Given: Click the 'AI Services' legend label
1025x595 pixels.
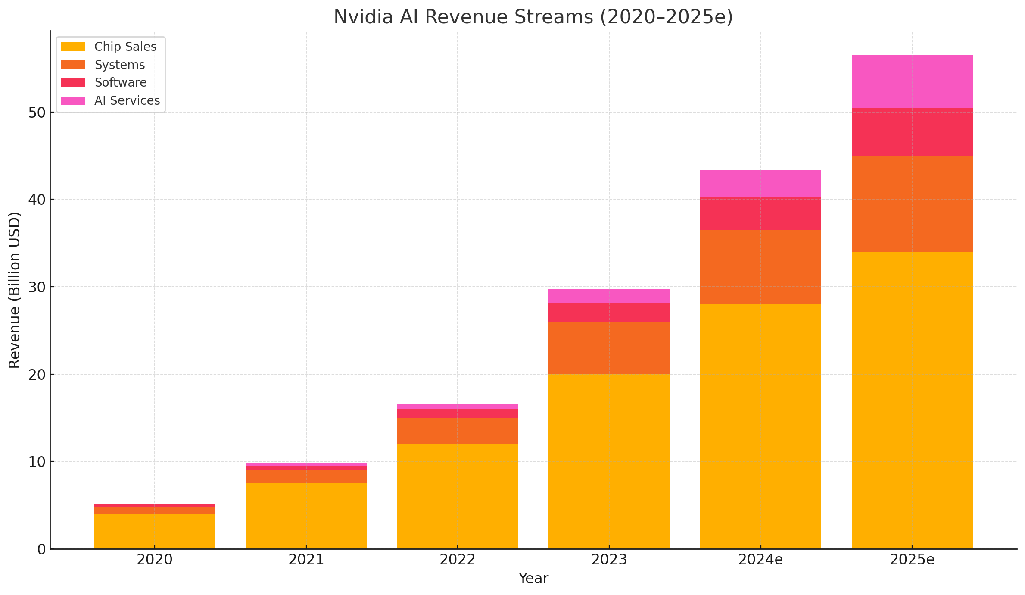Looking at the screenshot, I should 127,100.
